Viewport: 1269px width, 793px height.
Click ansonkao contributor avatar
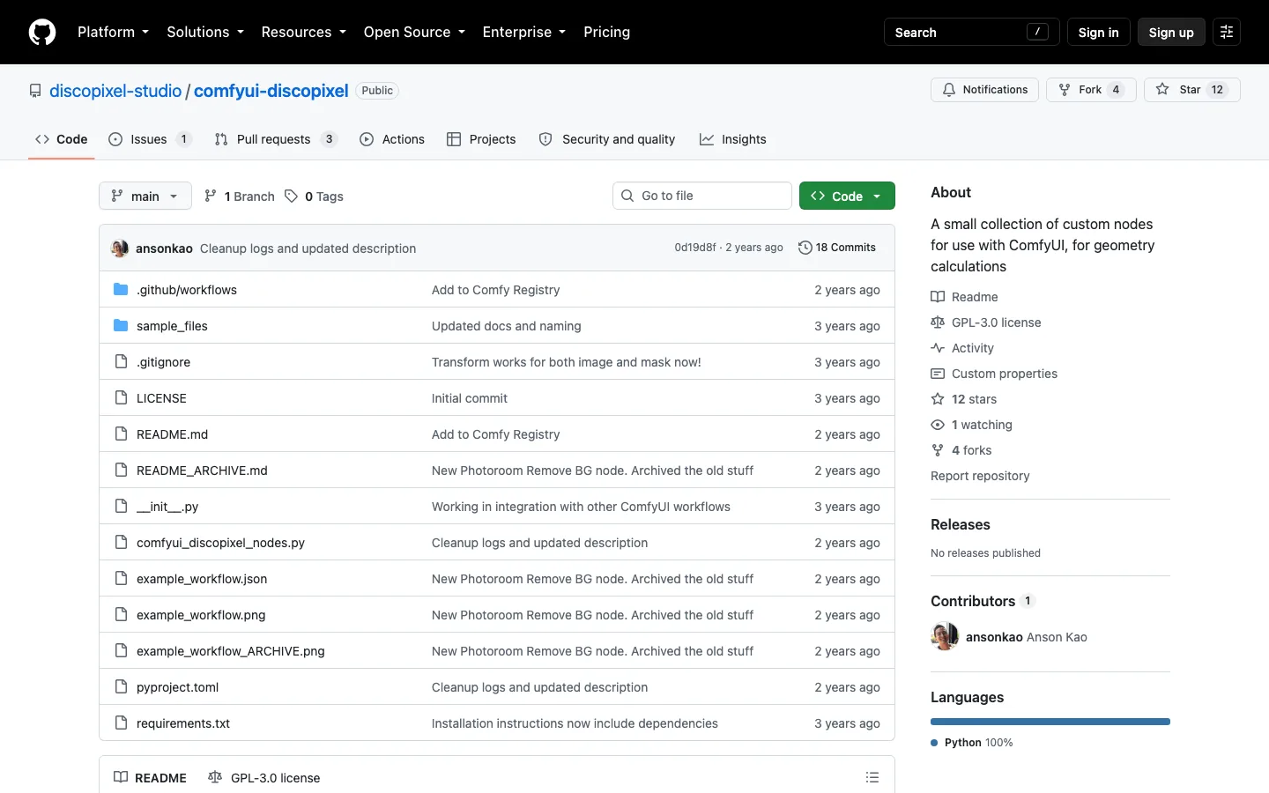pos(945,636)
